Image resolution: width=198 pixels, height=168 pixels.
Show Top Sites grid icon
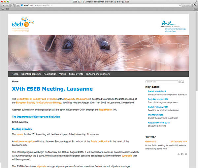click(x=8, y=9)
